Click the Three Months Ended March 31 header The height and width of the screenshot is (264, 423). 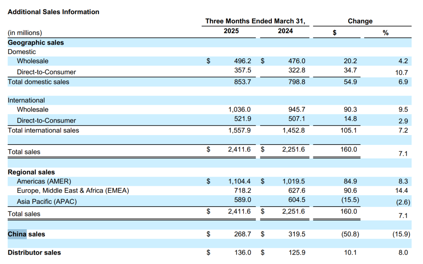pyautogui.click(x=255, y=21)
